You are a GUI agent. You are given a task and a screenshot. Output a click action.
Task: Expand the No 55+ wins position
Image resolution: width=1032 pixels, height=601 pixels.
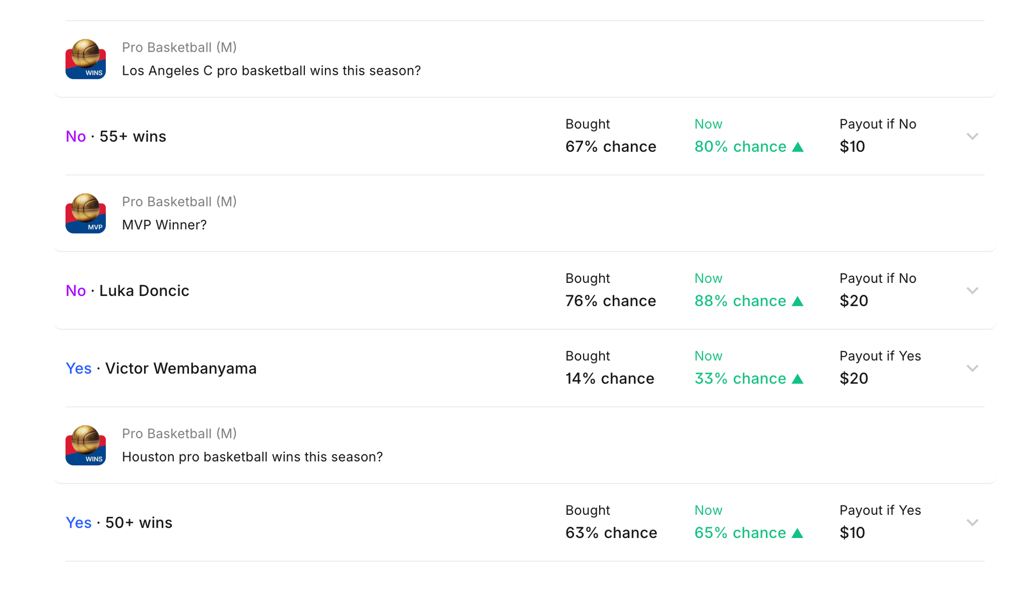point(972,136)
